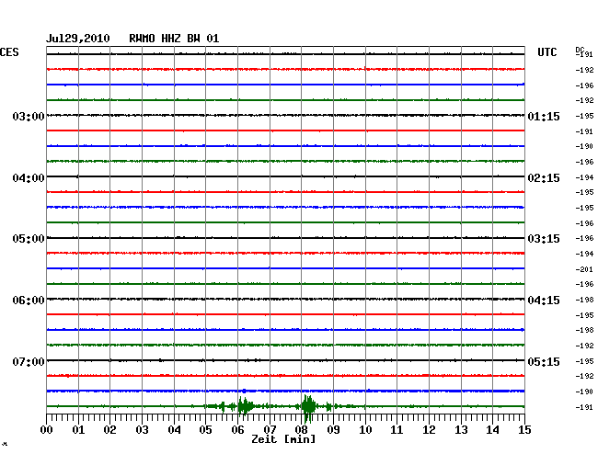Select the 04:00 local time label
Screen dimensions: 598x454
click(x=29, y=178)
